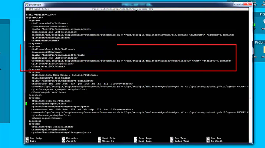Click the <platform>atari800</platform> line
This screenshot has height=148, width=265.
click(x=52, y=64)
